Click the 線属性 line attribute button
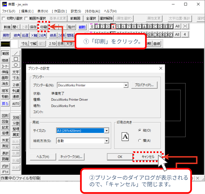This screenshot has width=205, height=194. pyautogui.click(x=82, y=27)
